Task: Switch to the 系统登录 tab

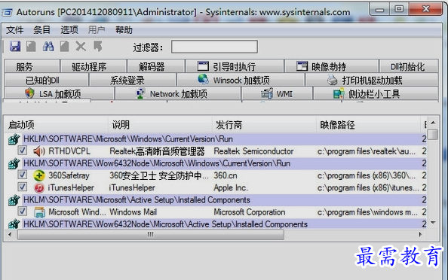Action: (133, 80)
